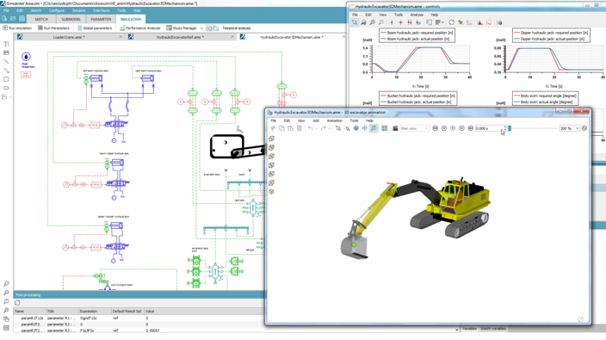Click the refresh icon in the Post processing panel
The height and width of the screenshot is (340, 606).
17,303
